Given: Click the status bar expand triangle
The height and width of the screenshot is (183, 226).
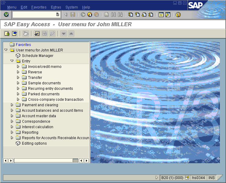Looking at the screenshot, I should pos(157,178).
